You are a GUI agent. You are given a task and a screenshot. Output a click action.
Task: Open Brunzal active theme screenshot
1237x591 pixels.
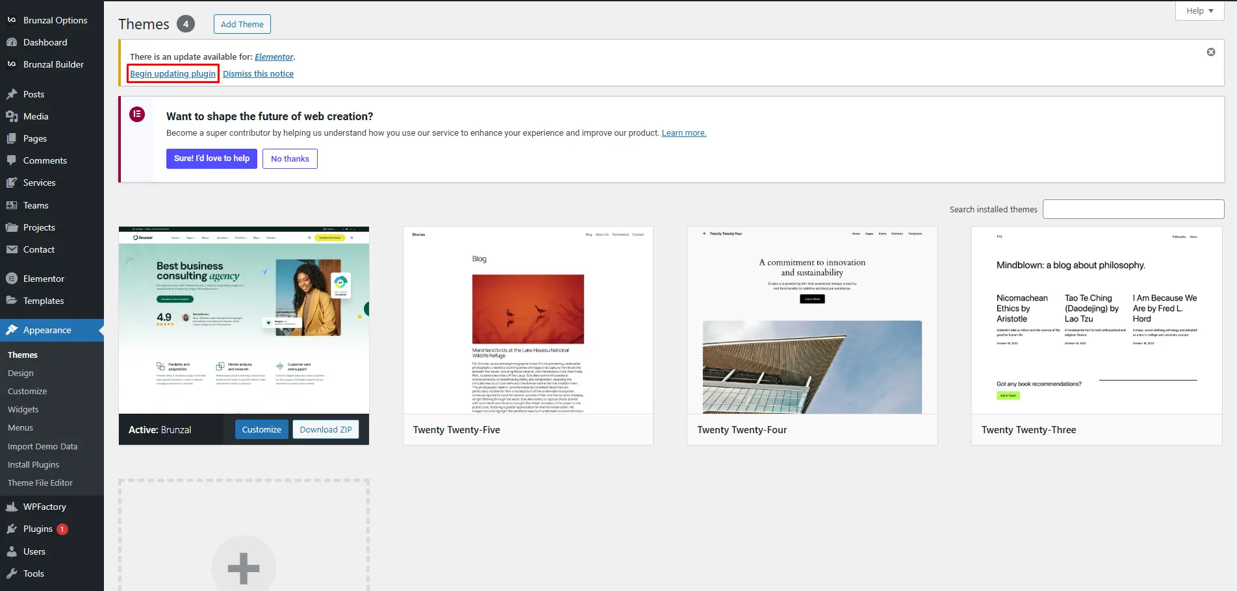[244, 320]
